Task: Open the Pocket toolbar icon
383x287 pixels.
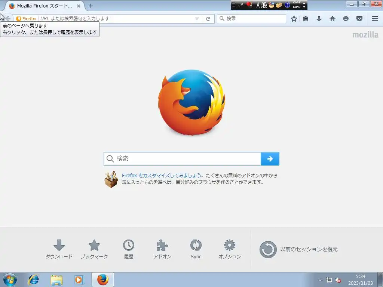Action: (x=359, y=19)
